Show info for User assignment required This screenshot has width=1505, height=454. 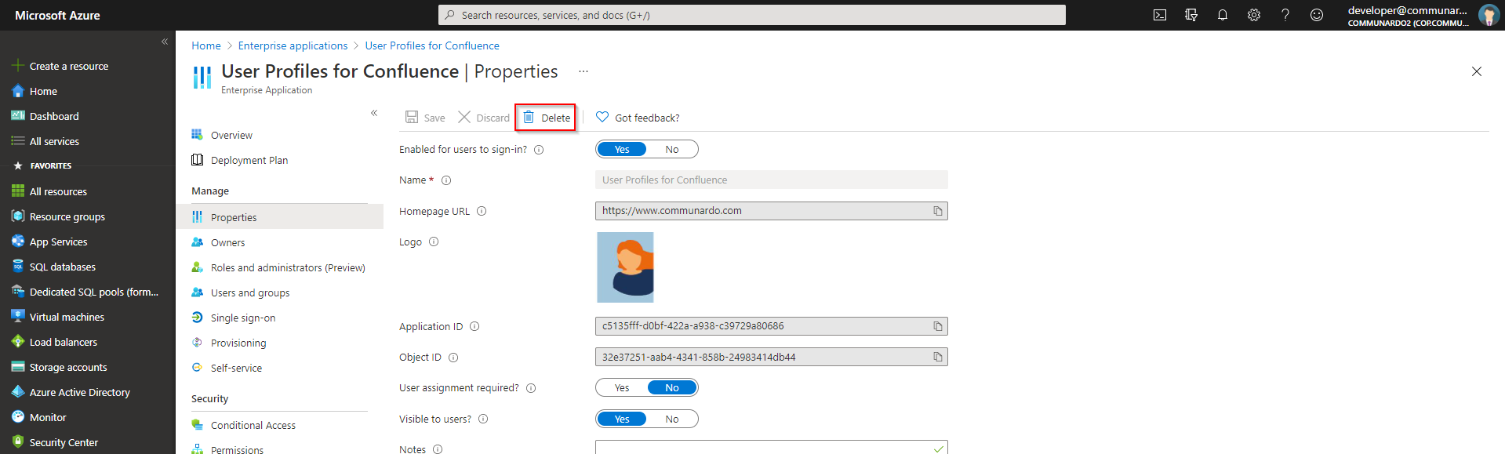coord(531,388)
